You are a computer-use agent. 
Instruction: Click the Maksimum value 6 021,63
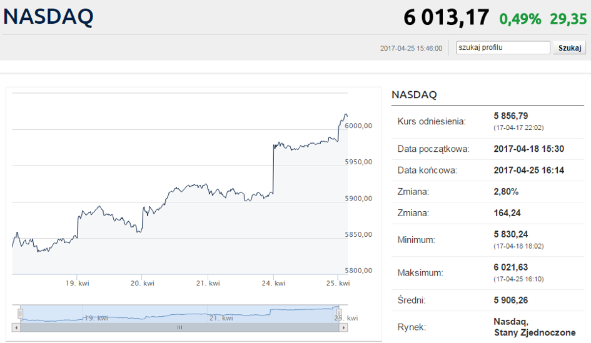(511, 267)
